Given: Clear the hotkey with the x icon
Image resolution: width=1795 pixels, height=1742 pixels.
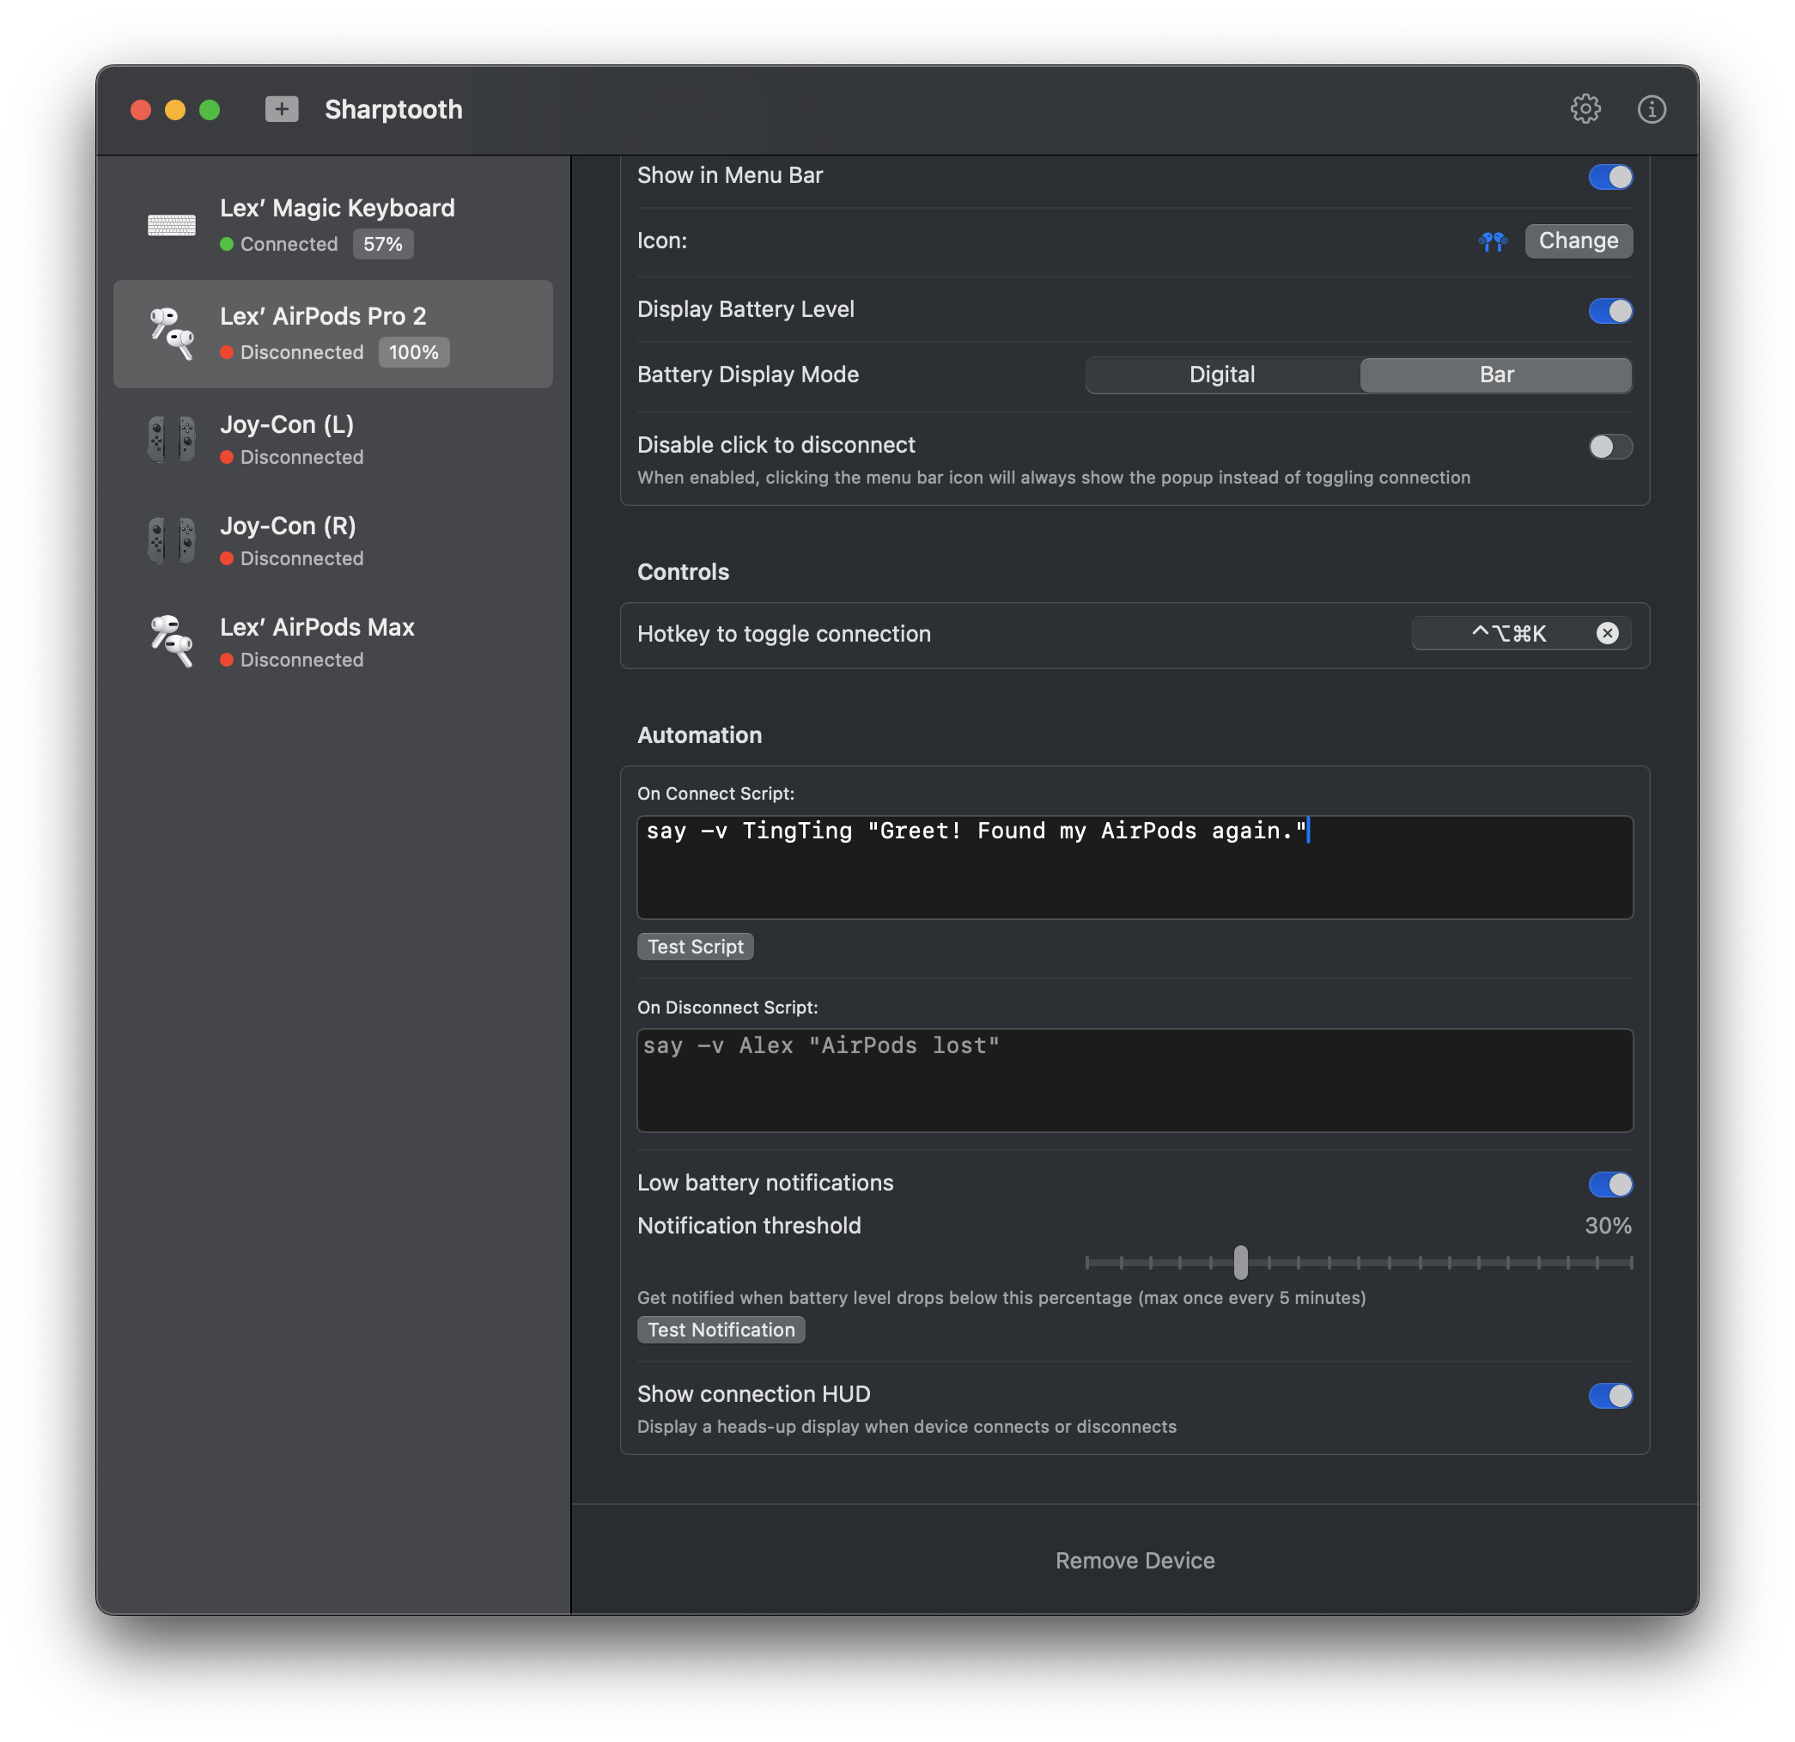Looking at the screenshot, I should click(x=1606, y=633).
